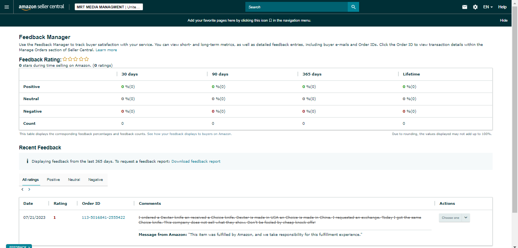The image size is (518, 248).
Task: Open the EN language dropdown
Action: point(488,7)
